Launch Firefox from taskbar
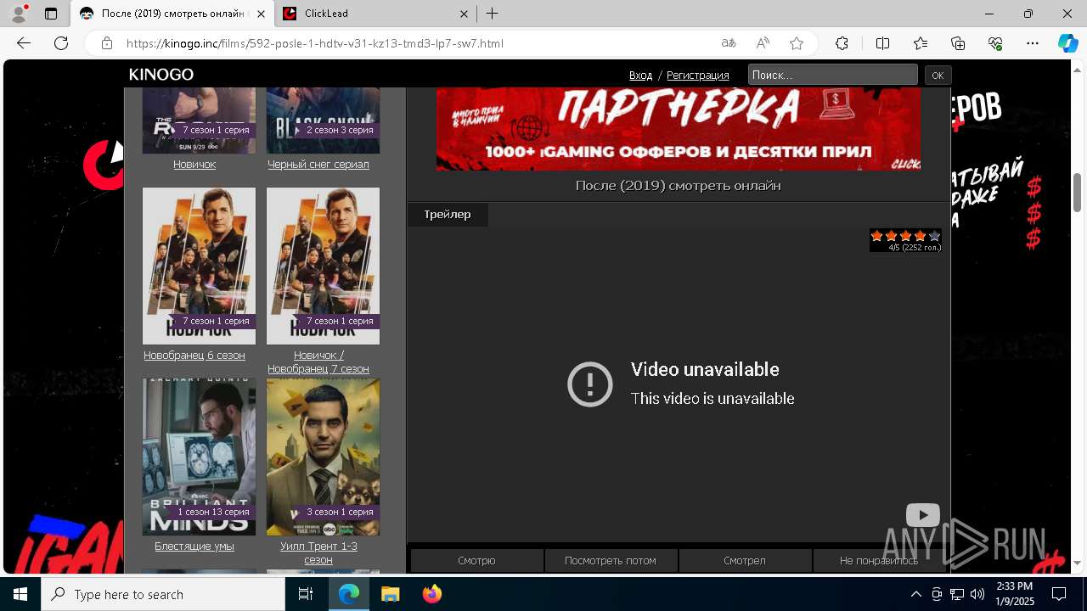The height and width of the screenshot is (611, 1087). tap(432, 594)
